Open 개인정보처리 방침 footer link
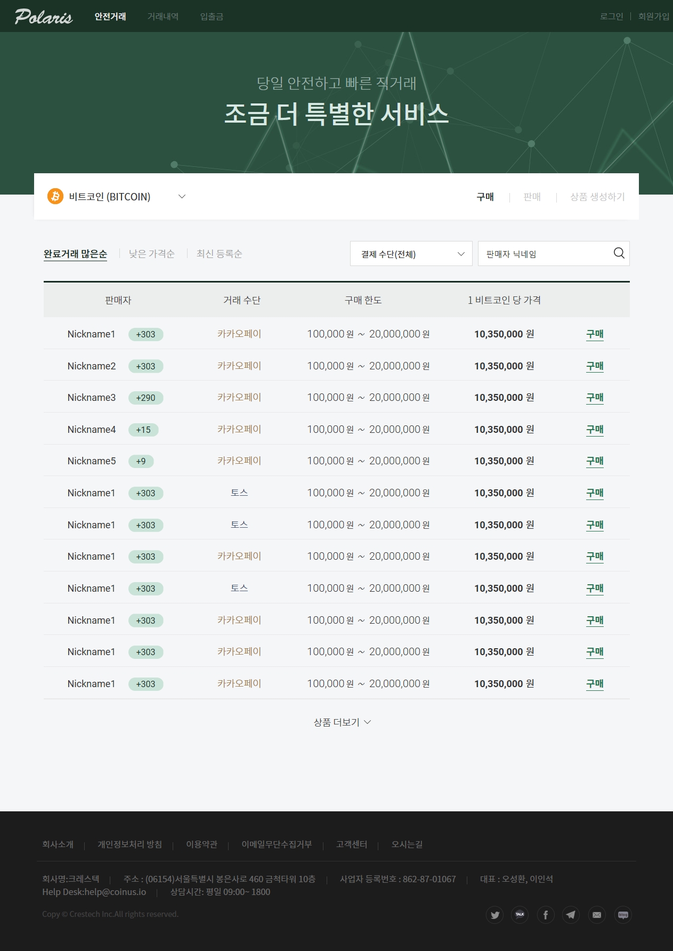 pos(129,844)
